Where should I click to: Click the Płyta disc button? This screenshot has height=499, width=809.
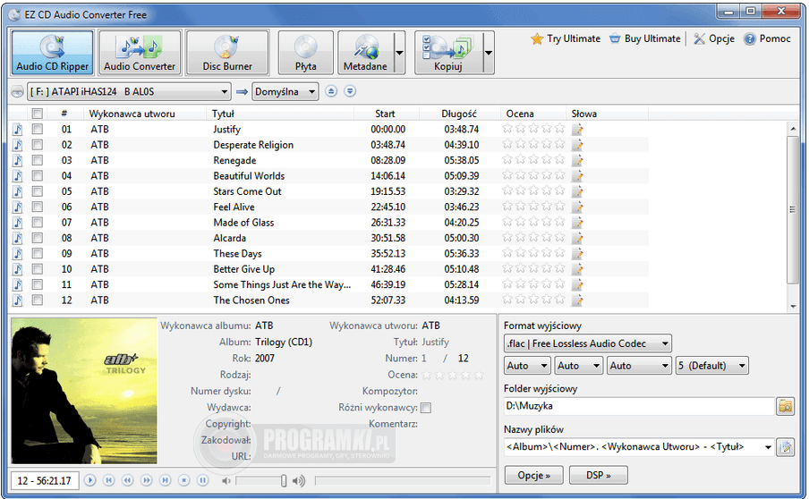[305, 52]
